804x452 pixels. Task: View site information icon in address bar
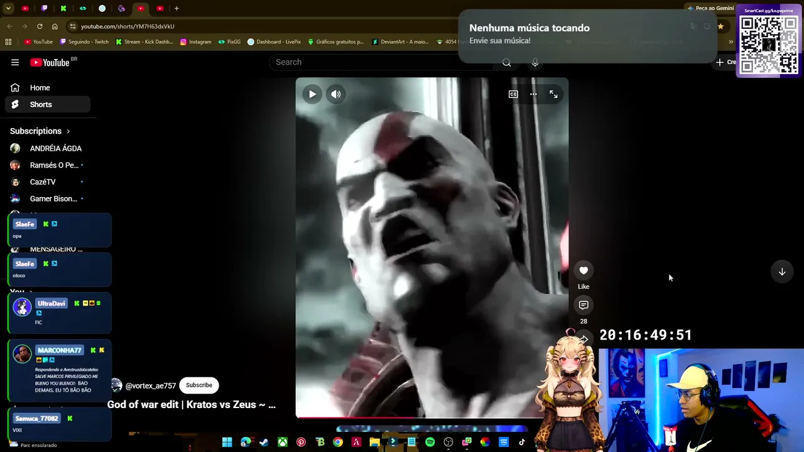73,26
